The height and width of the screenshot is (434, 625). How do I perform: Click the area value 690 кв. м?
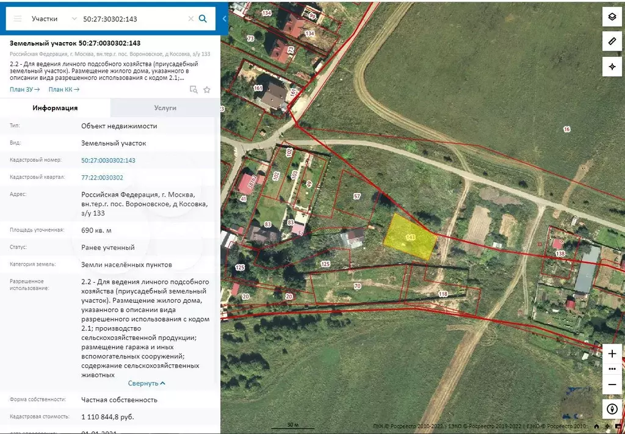(96, 230)
